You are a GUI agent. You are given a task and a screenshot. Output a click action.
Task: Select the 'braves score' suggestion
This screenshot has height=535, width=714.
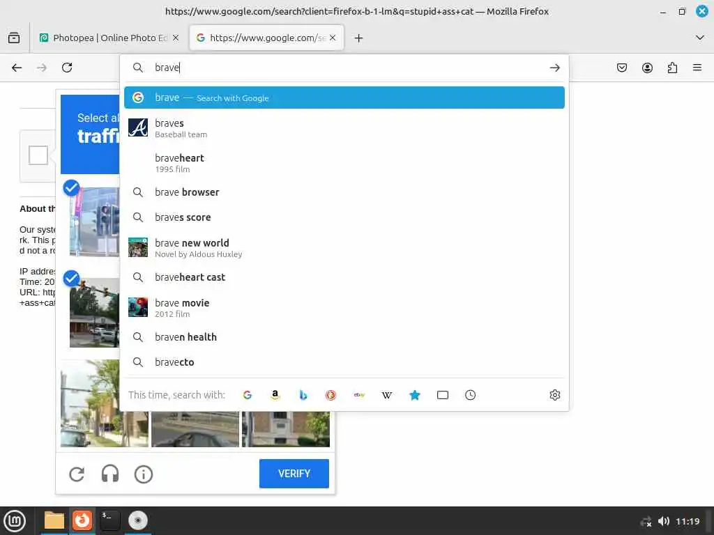344,217
